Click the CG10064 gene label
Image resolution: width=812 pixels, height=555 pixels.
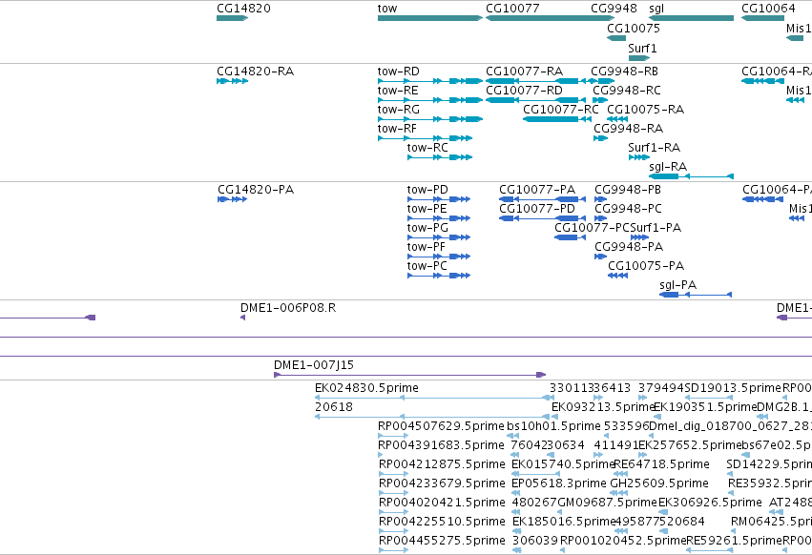[768, 9]
